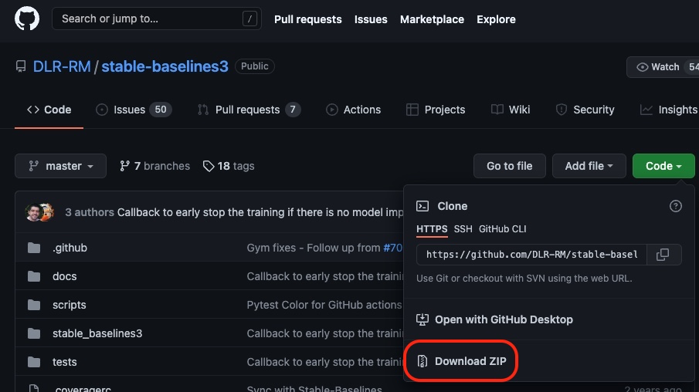Click the repository book icon
Viewport: 699px width, 392px height.
point(21,66)
